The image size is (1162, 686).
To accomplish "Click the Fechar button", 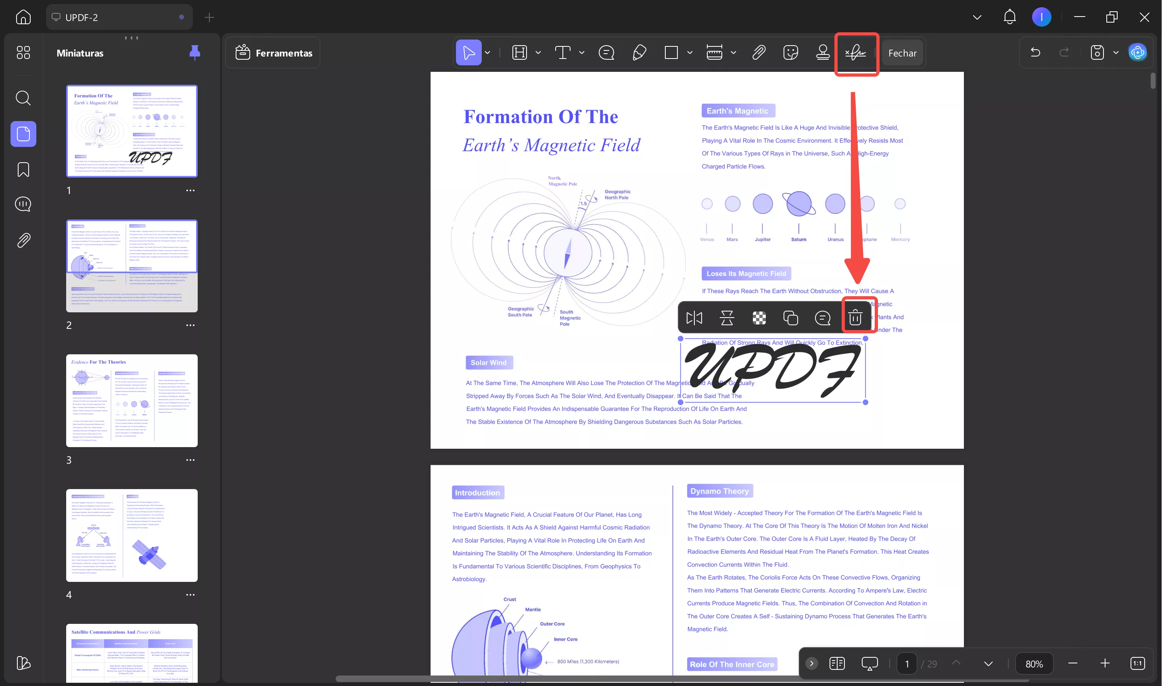I will coord(902,53).
